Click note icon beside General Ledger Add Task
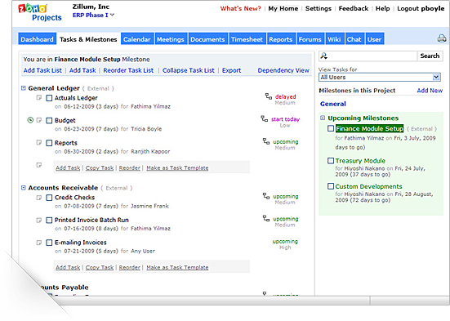 pyautogui.click(x=39, y=165)
